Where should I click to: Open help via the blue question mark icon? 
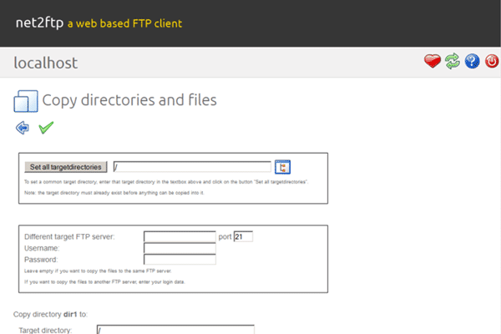coord(472,62)
